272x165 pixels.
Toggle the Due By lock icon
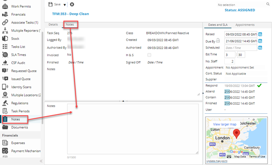tap(218, 41)
